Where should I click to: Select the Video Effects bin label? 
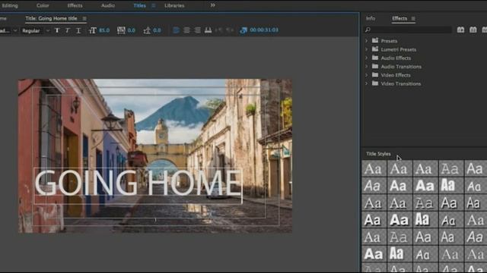pyautogui.click(x=396, y=75)
